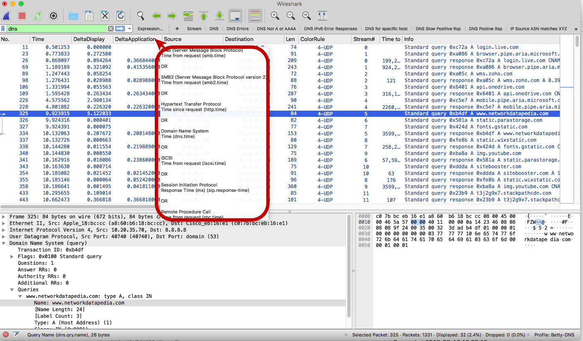The width and height of the screenshot is (583, 341).
Task: Apply DNS Postive Rsp filter
Action: (x=485, y=29)
